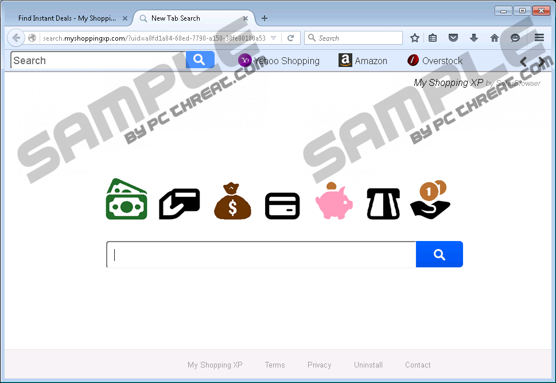
Task: Click the hand holding card icon
Action: (179, 203)
